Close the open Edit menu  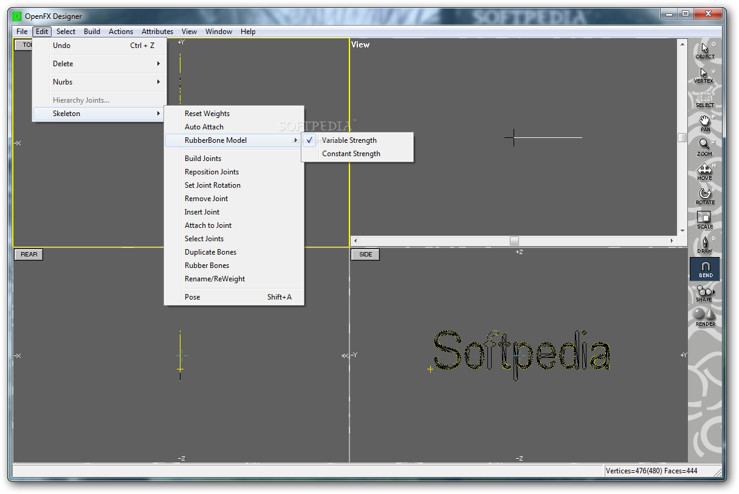coord(41,32)
